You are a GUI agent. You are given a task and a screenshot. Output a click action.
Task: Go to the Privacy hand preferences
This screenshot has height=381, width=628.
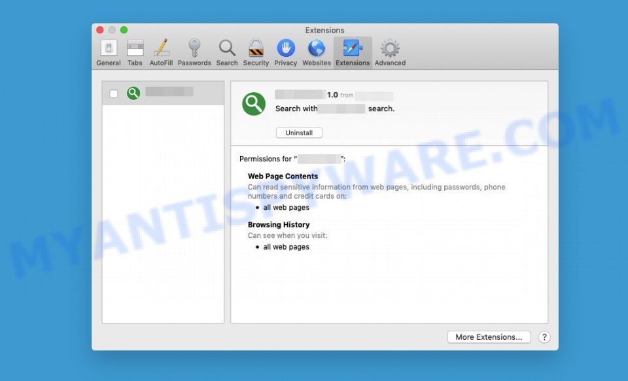[x=286, y=53]
